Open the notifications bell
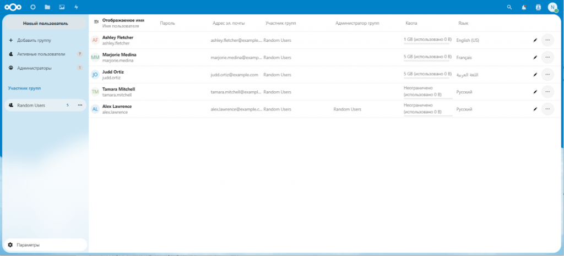 [523, 7]
